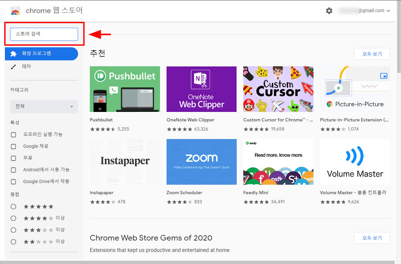Click the chrome 웹 스토어 title text

tap(54, 10)
